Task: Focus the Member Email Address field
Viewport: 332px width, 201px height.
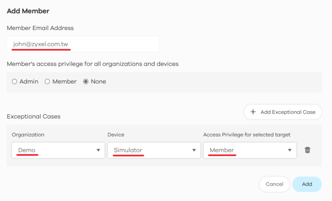Action: pos(83,44)
